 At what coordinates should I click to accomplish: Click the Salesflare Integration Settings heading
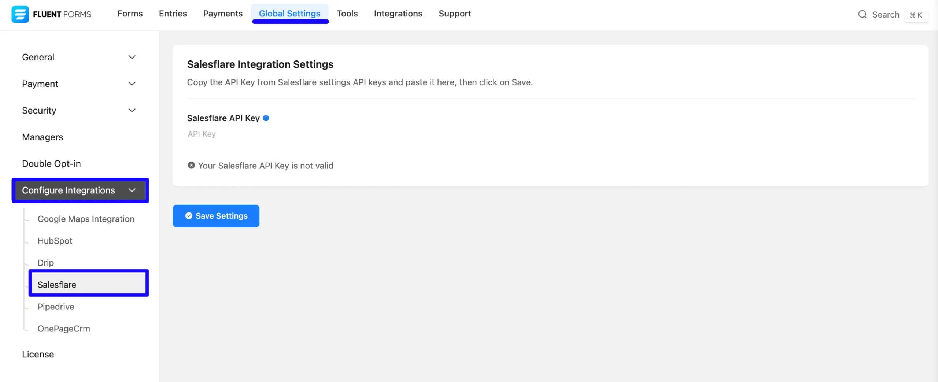click(x=260, y=64)
